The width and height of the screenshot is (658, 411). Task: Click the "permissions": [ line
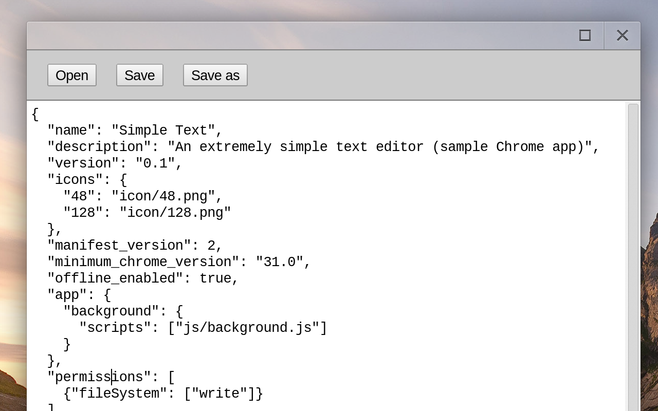(111, 377)
